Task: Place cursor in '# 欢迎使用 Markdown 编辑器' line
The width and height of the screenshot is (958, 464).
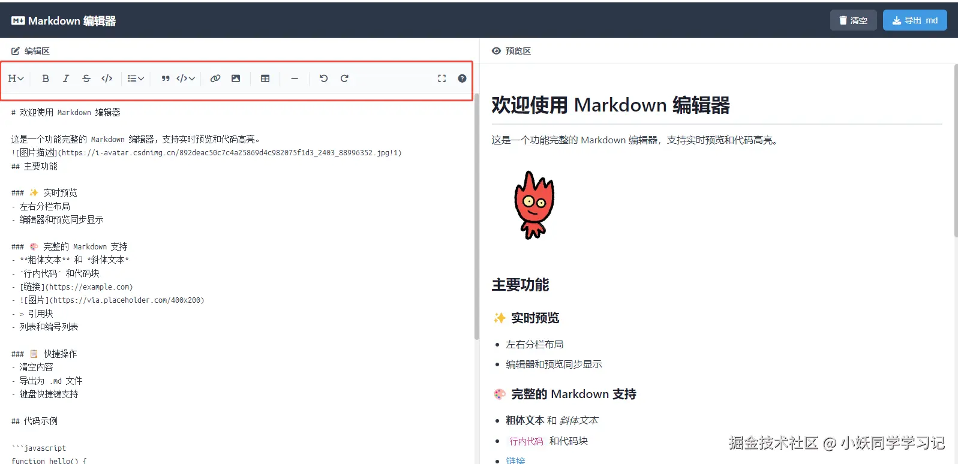Action: click(x=66, y=112)
